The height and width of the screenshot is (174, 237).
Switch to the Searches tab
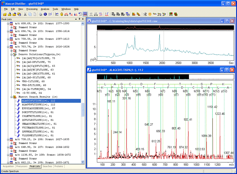pyautogui.click(x=47, y=166)
